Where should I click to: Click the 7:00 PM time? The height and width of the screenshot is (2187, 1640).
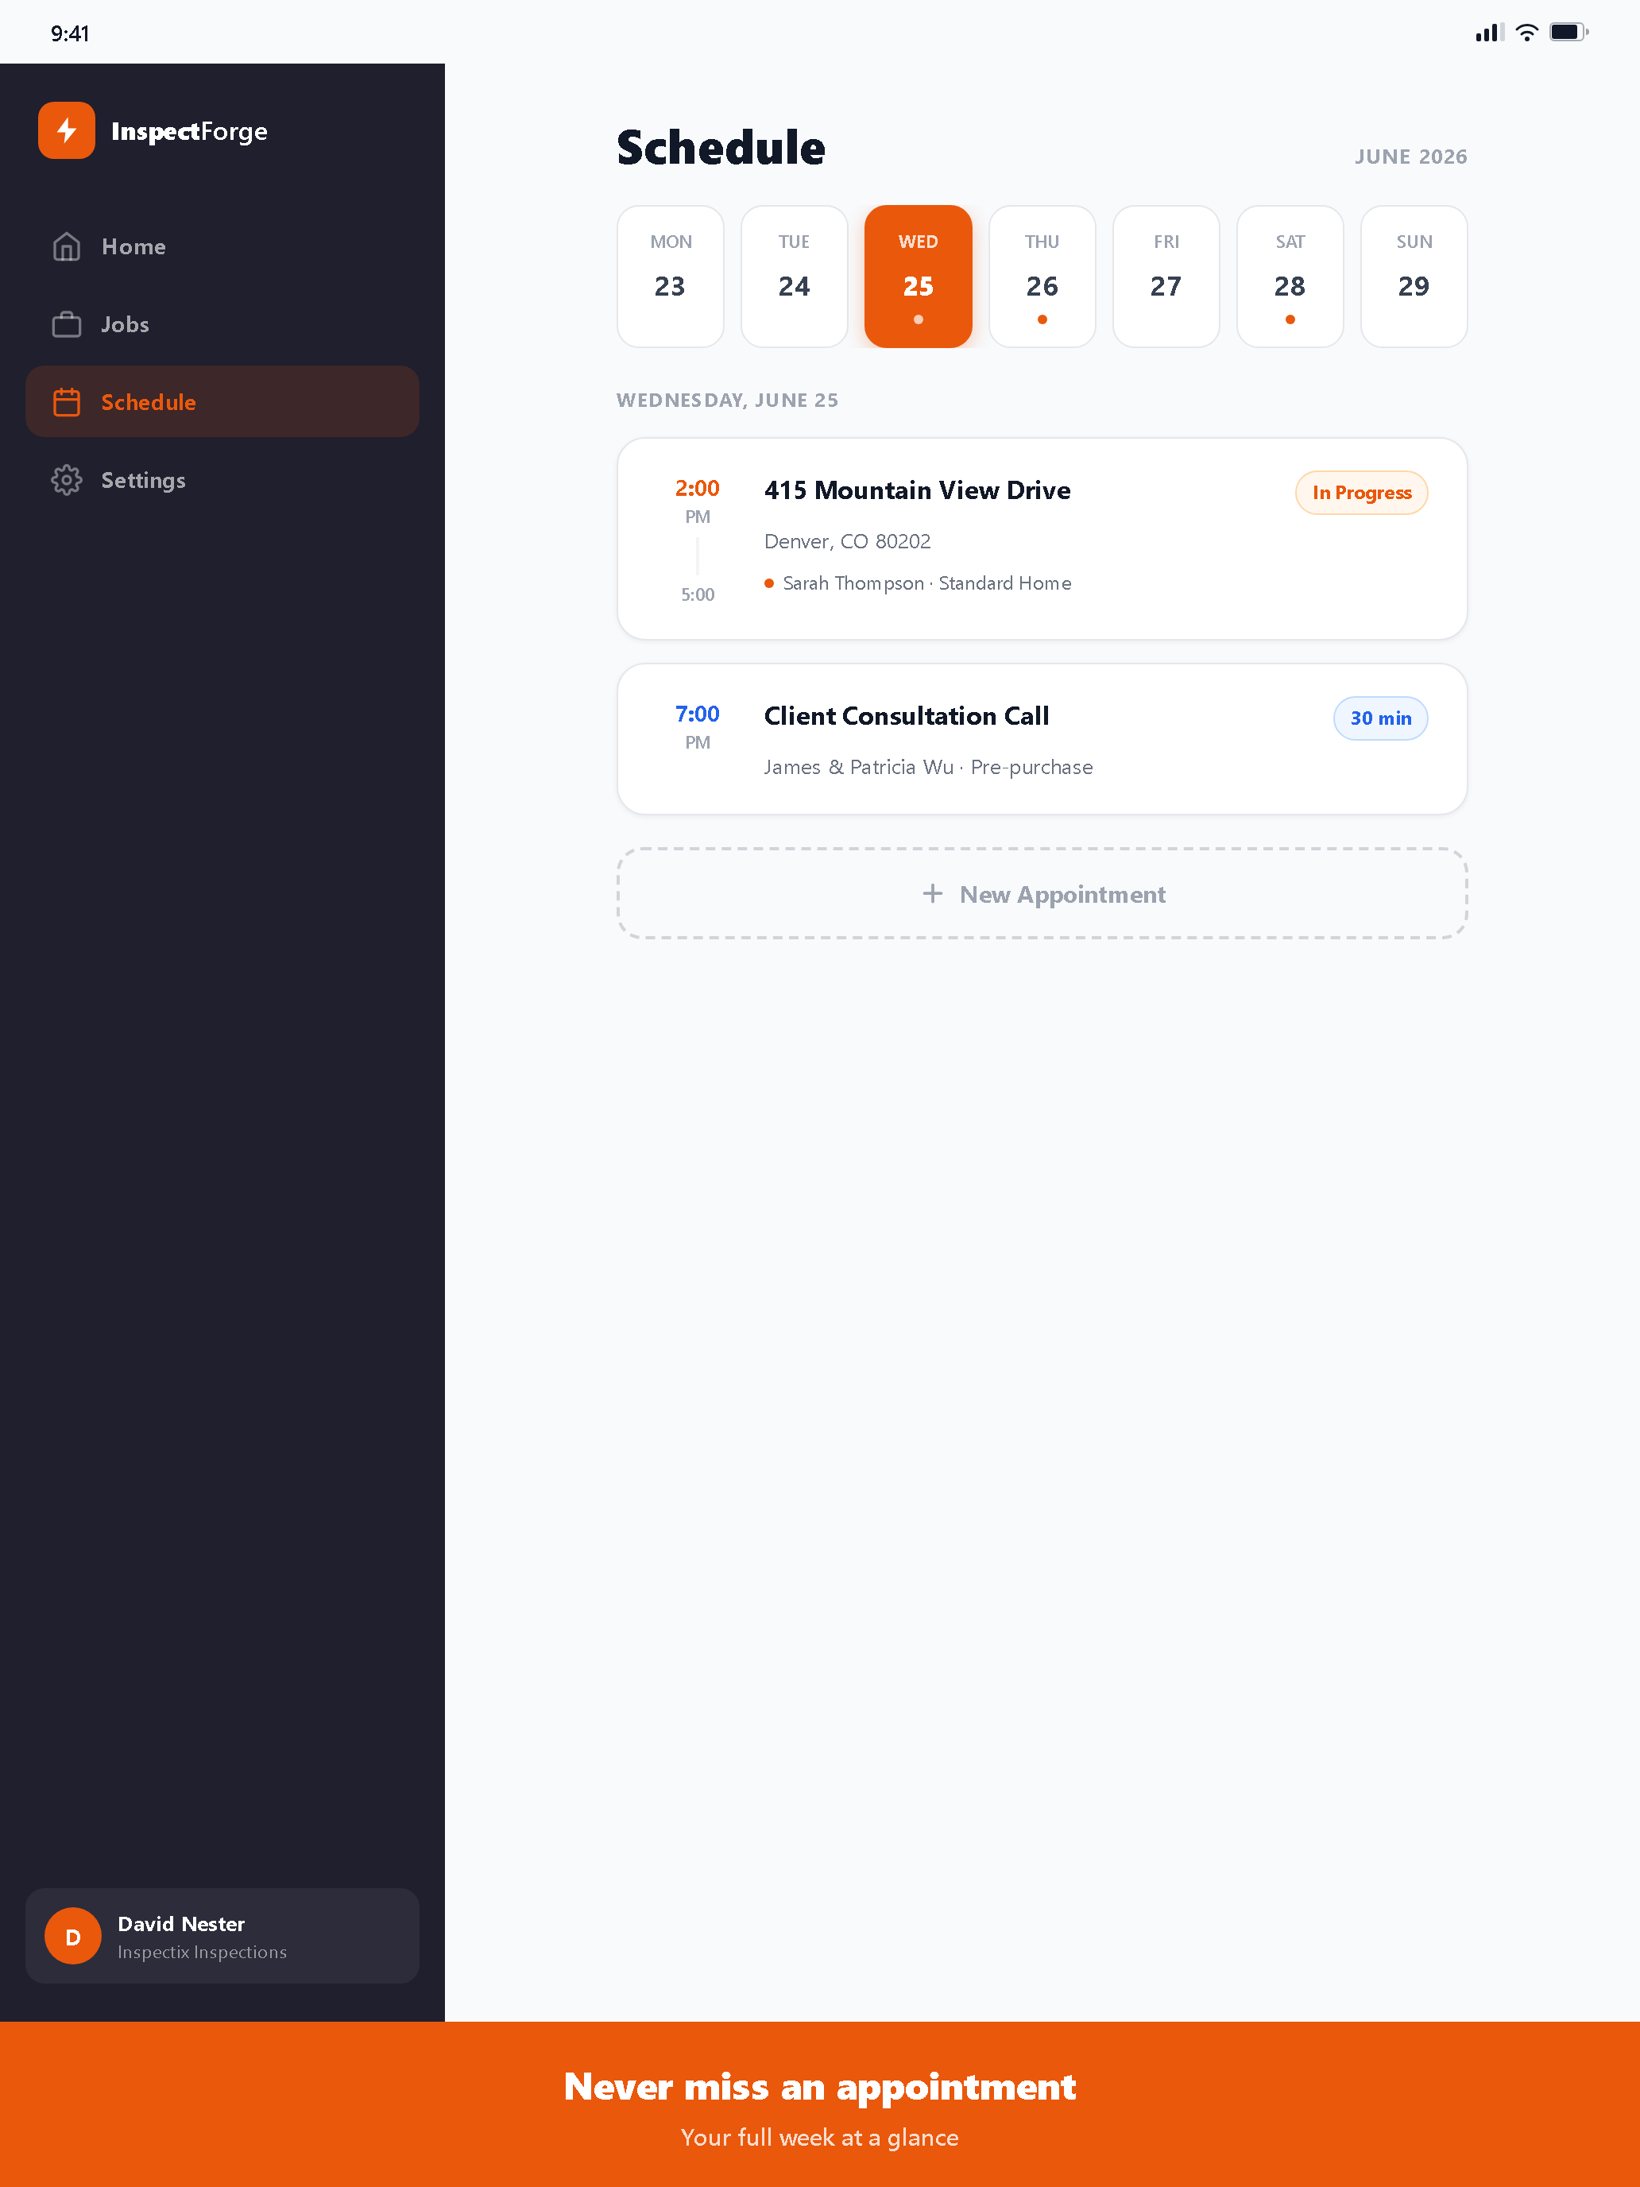[697, 726]
